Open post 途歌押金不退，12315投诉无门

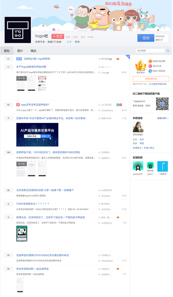pyautogui.click(x=48, y=152)
